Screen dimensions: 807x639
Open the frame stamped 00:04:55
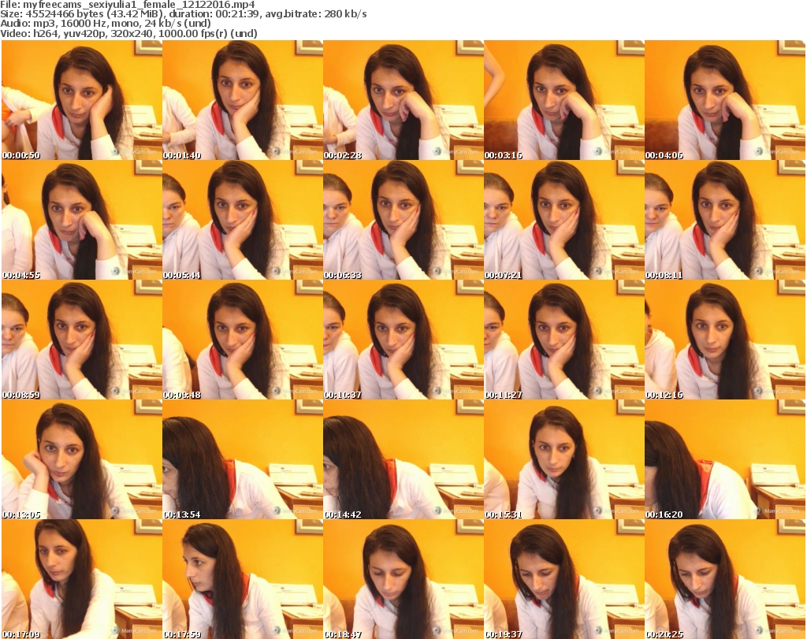click(82, 220)
